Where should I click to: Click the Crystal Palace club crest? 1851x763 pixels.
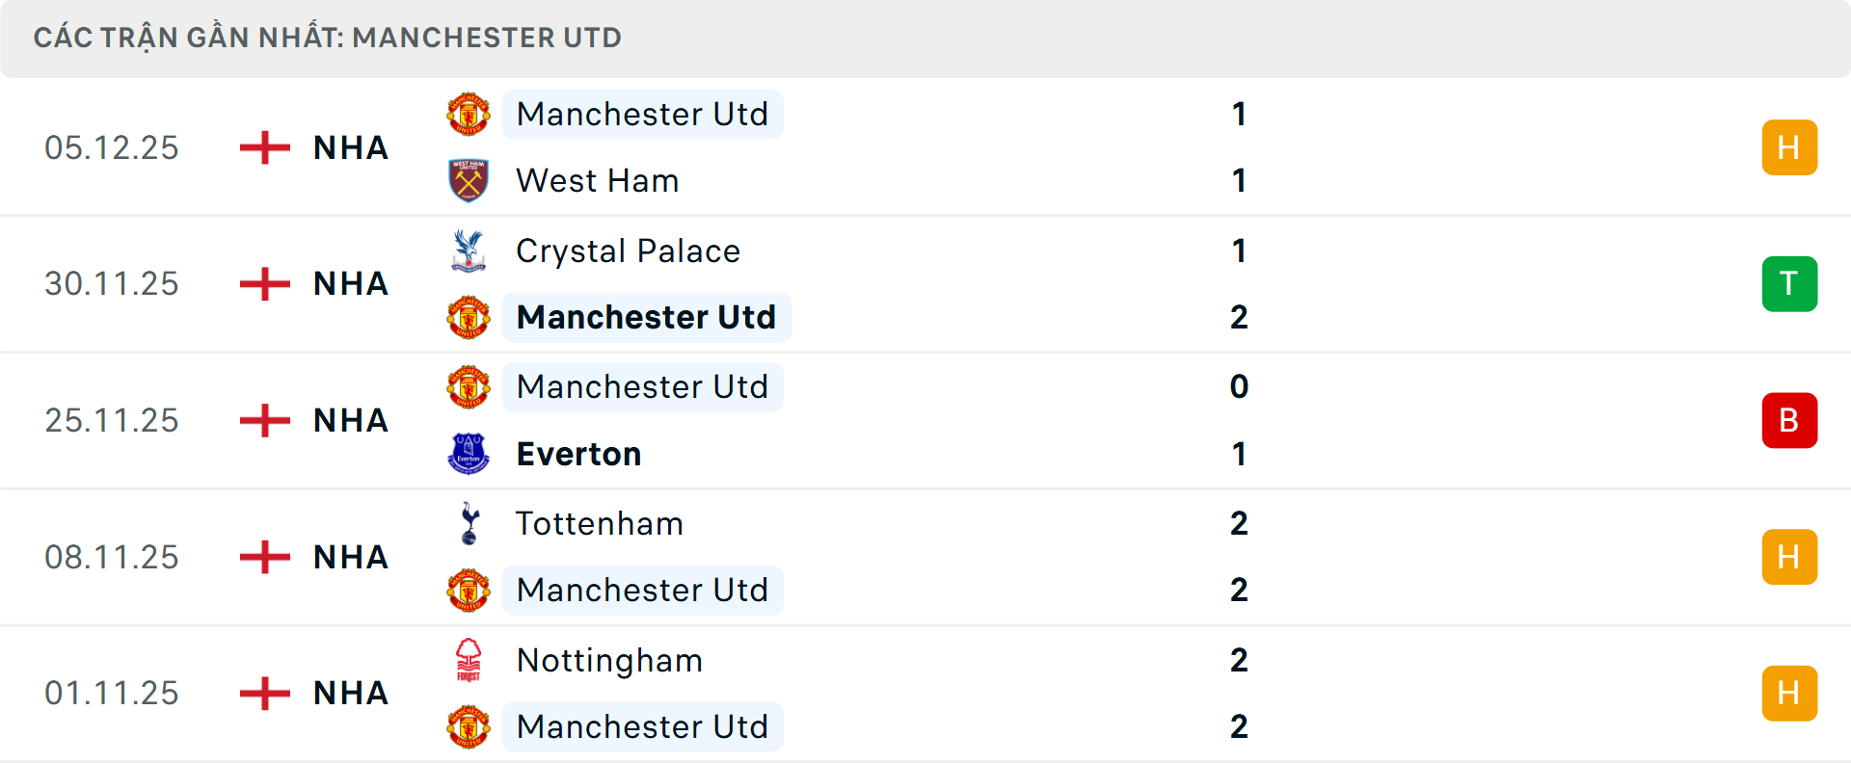click(469, 250)
